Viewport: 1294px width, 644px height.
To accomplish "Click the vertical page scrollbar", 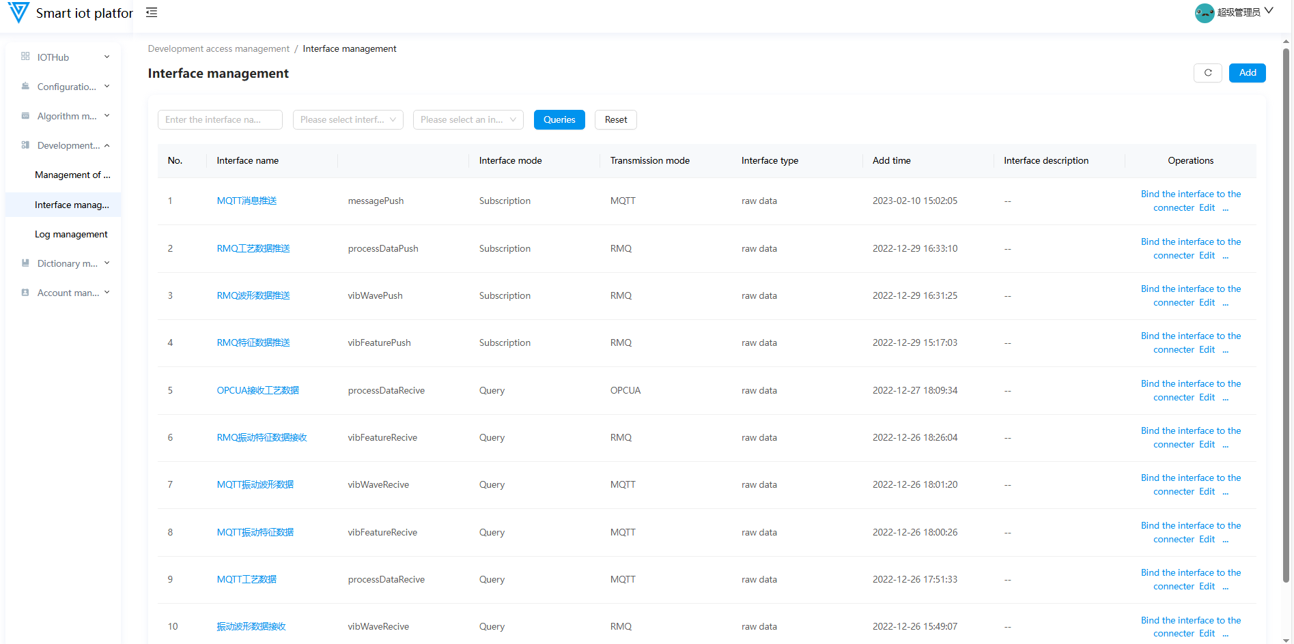I will pyautogui.click(x=1286, y=315).
